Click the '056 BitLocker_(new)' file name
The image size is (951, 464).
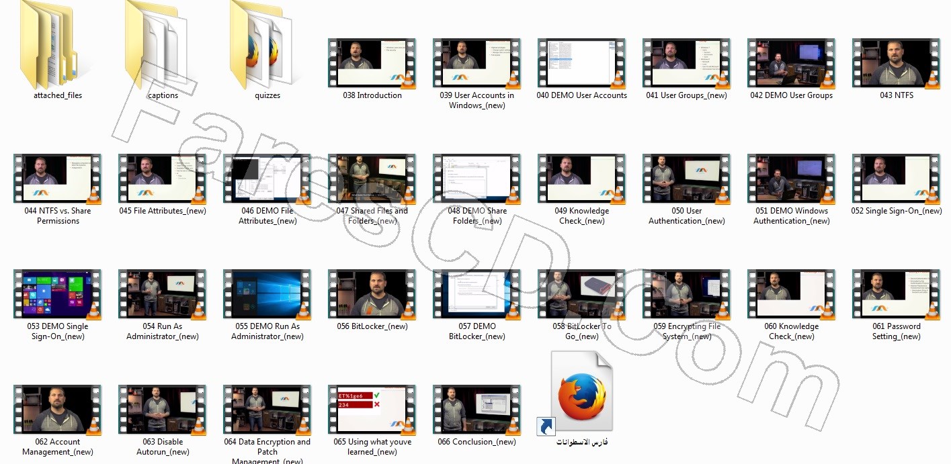coord(372,326)
